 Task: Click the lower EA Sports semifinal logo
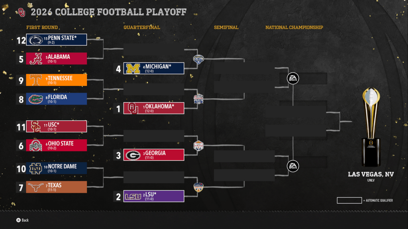(x=293, y=166)
